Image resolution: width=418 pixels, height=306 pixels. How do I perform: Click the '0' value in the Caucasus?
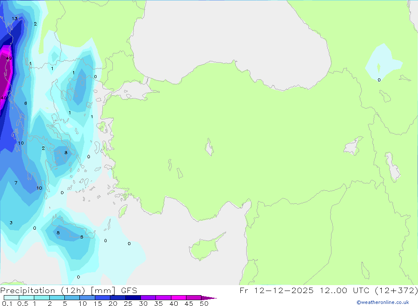coord(379,80)
